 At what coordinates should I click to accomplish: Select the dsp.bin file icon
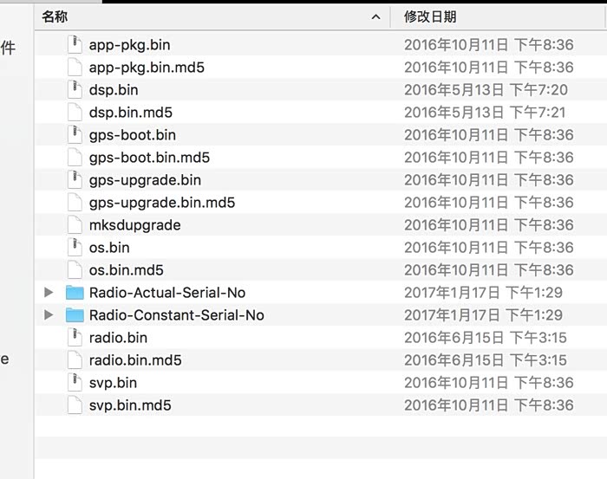click(75, 90)
